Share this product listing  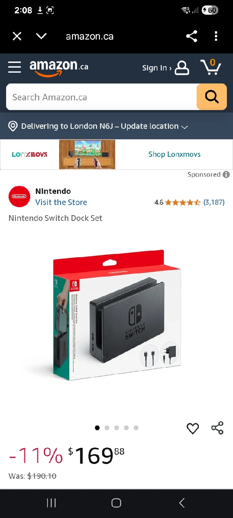[x=218, y=428]
